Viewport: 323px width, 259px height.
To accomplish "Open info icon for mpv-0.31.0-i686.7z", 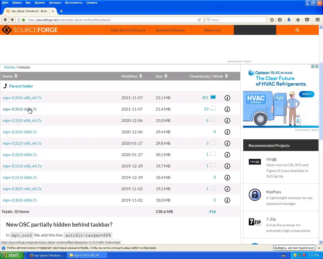I will [x=227, y=178].
